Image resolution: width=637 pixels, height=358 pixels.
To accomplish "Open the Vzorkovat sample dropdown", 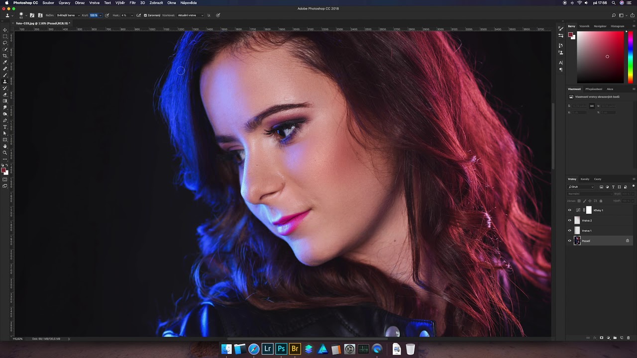I will pyautogui.click(x=190, y=15).
